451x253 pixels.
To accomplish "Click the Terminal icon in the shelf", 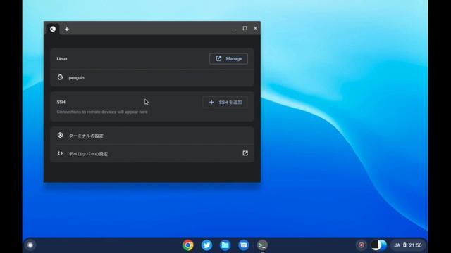I will pyautogui.click(x=262, y=245).
